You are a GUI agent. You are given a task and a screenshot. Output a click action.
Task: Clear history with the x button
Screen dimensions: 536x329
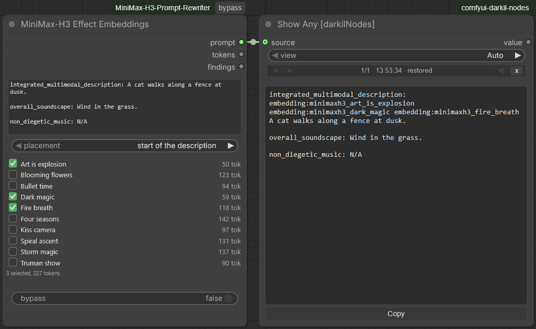[517, 70]
